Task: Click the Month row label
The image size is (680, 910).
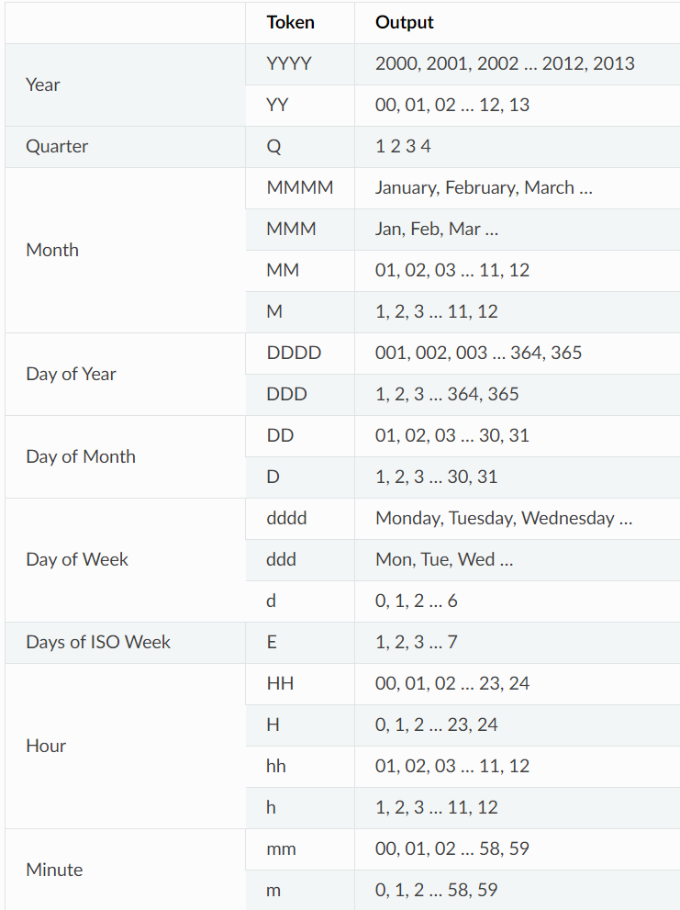Action: pyautogui.click(x=52, y=250)
